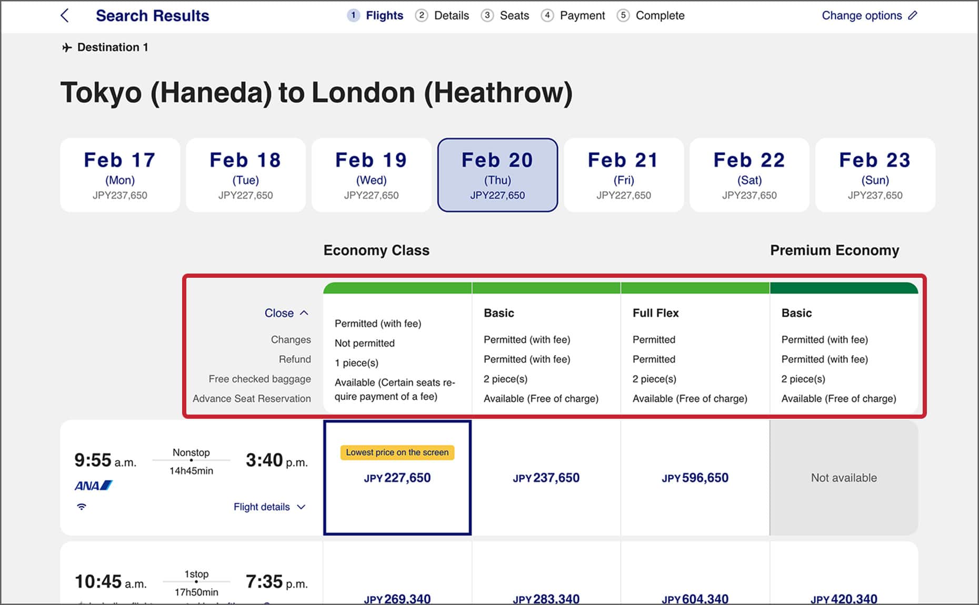This screenshot has width=979, height=605.
Task: Click the Wi-Fi icon under ANA flight
Action: click(x=82, y=507)
